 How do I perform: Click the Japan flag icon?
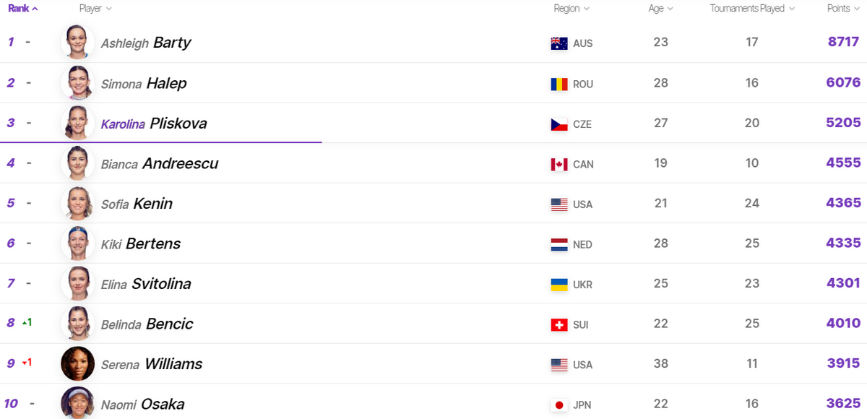(x=559, y=405)
